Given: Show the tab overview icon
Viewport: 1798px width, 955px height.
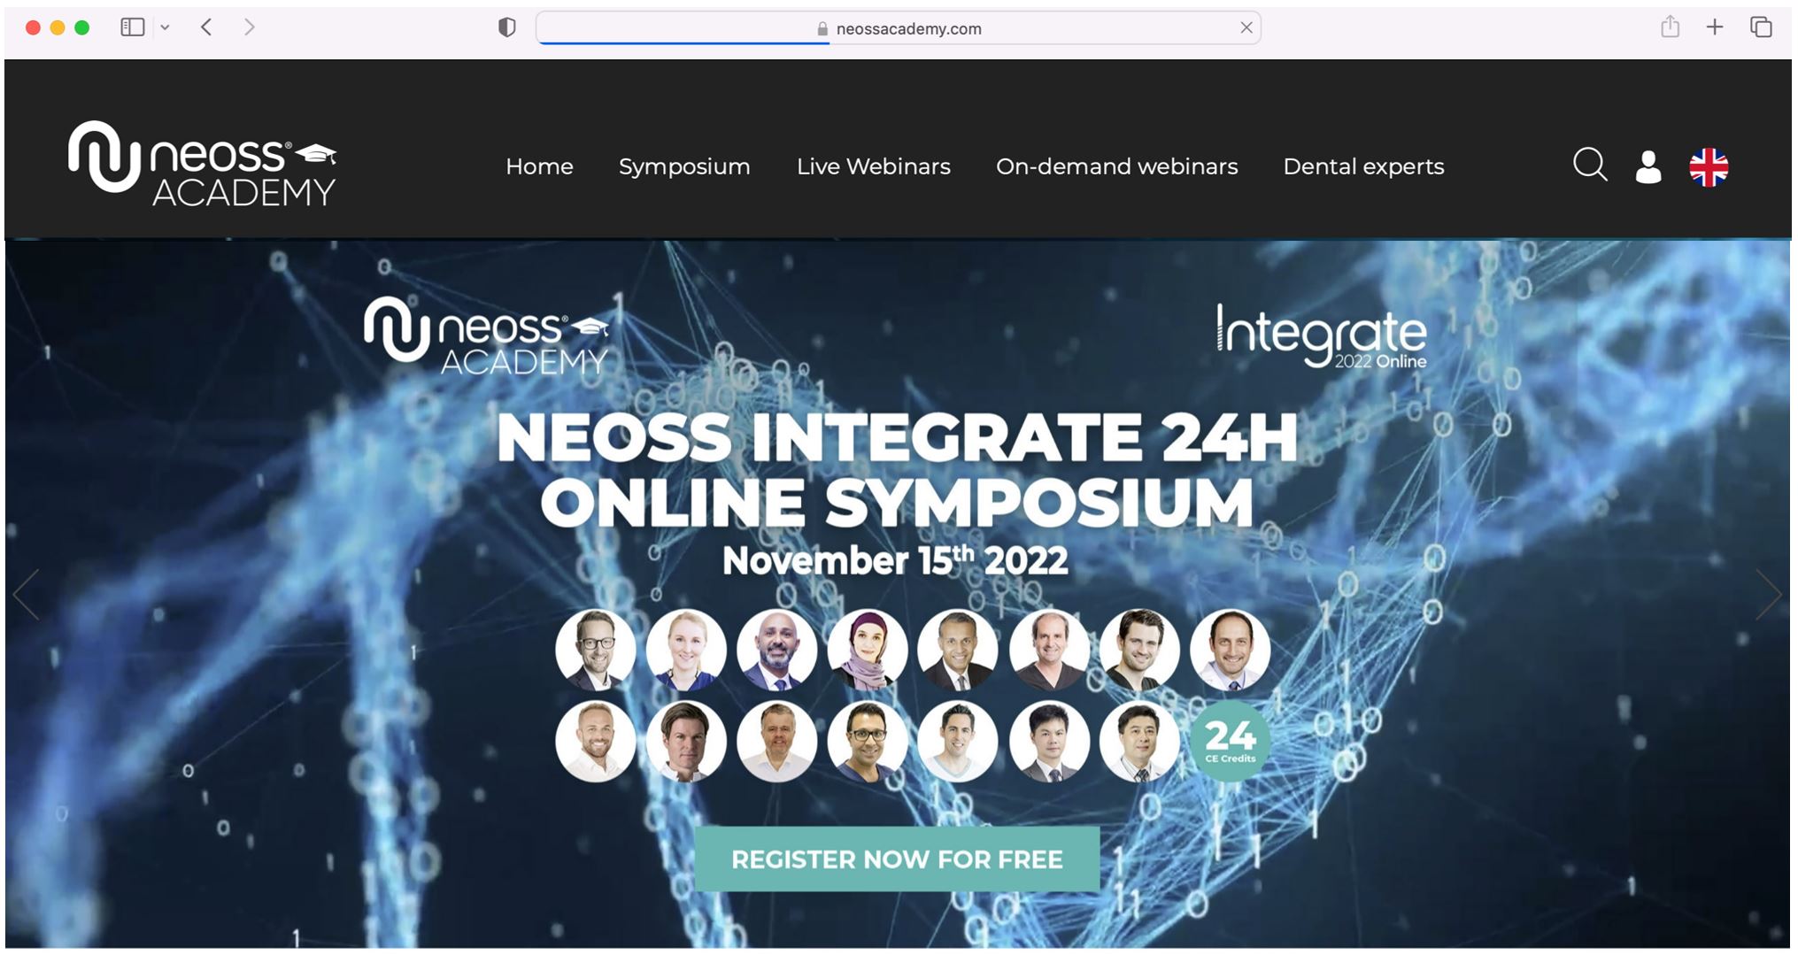Looking at the screenshot, I should pos(1761,27).
